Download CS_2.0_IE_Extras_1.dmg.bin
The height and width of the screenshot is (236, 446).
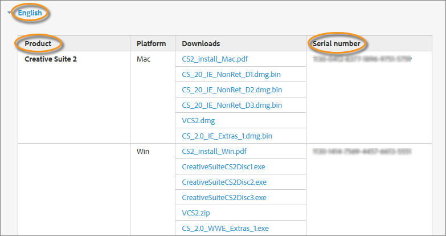pyautogui.click(x=227, y=136)
